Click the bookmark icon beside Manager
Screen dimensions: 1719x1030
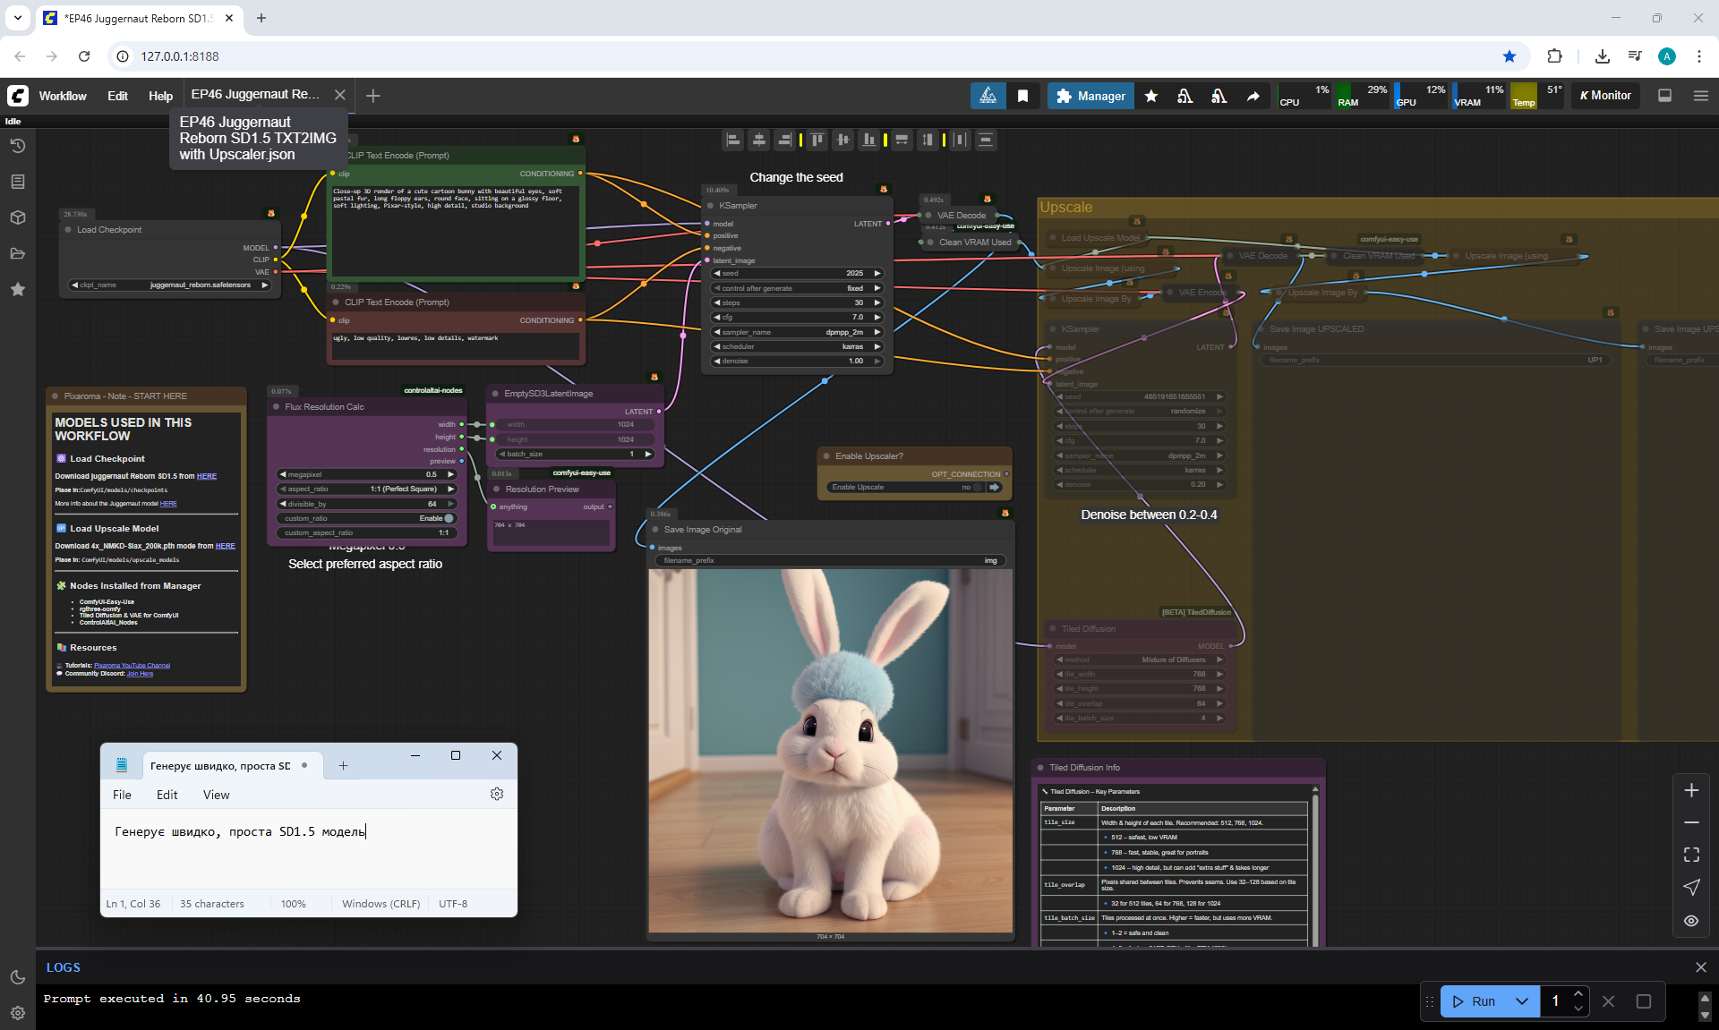point(1022,96)
